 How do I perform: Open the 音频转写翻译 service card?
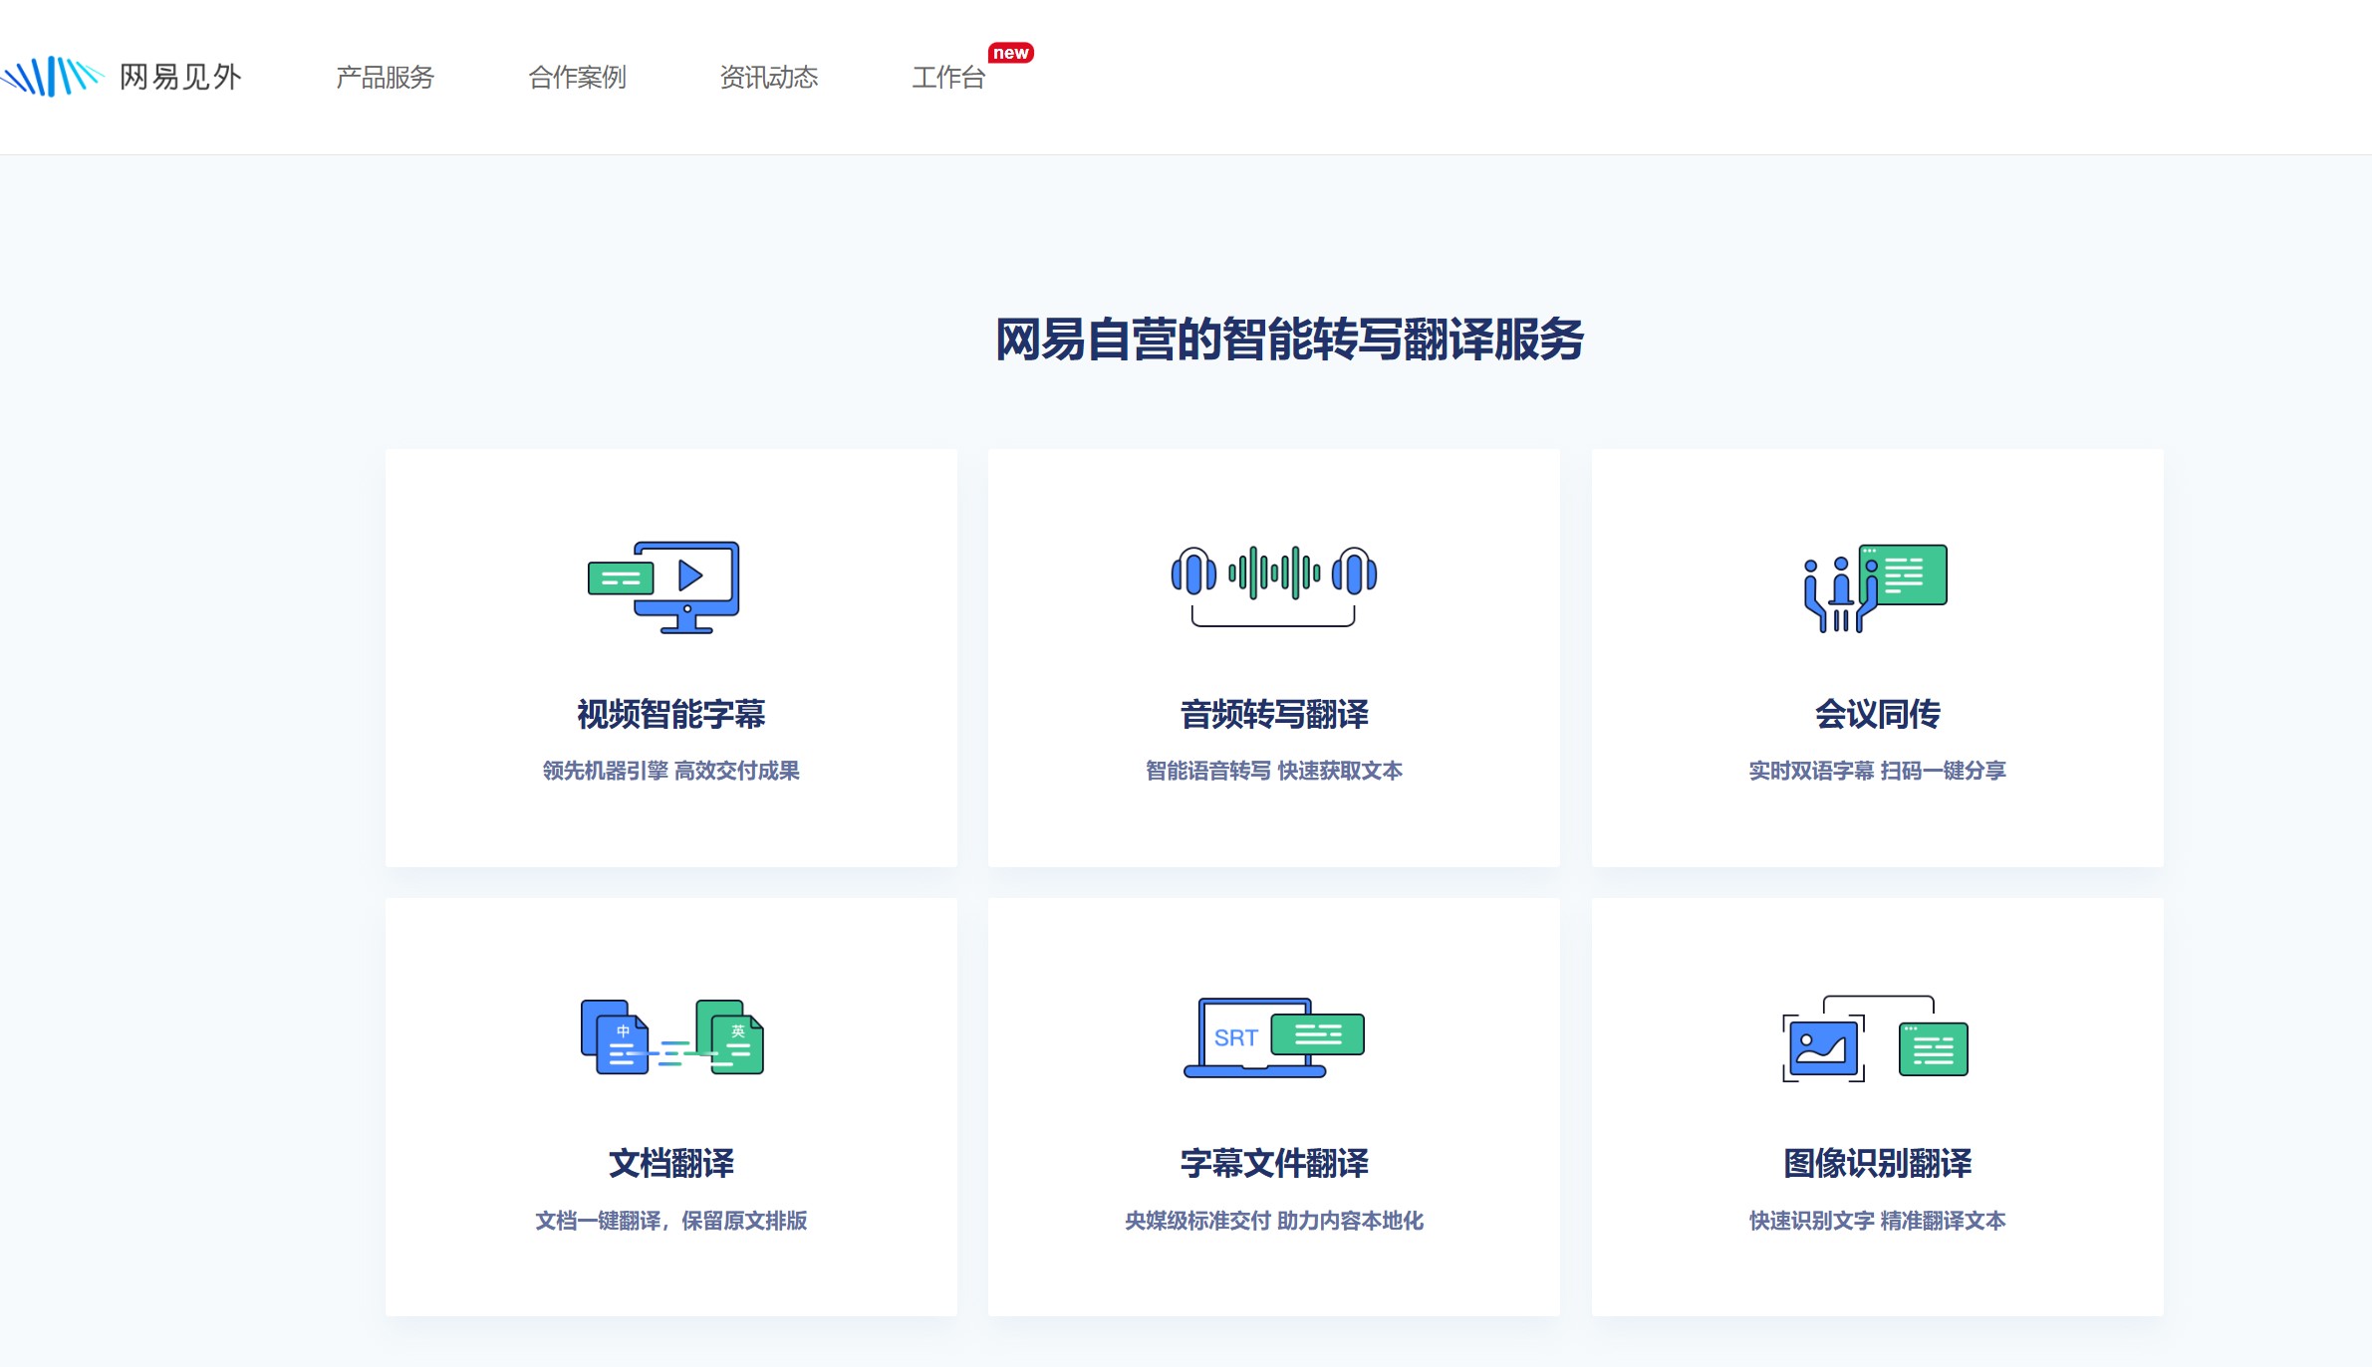coord(1275,657)
